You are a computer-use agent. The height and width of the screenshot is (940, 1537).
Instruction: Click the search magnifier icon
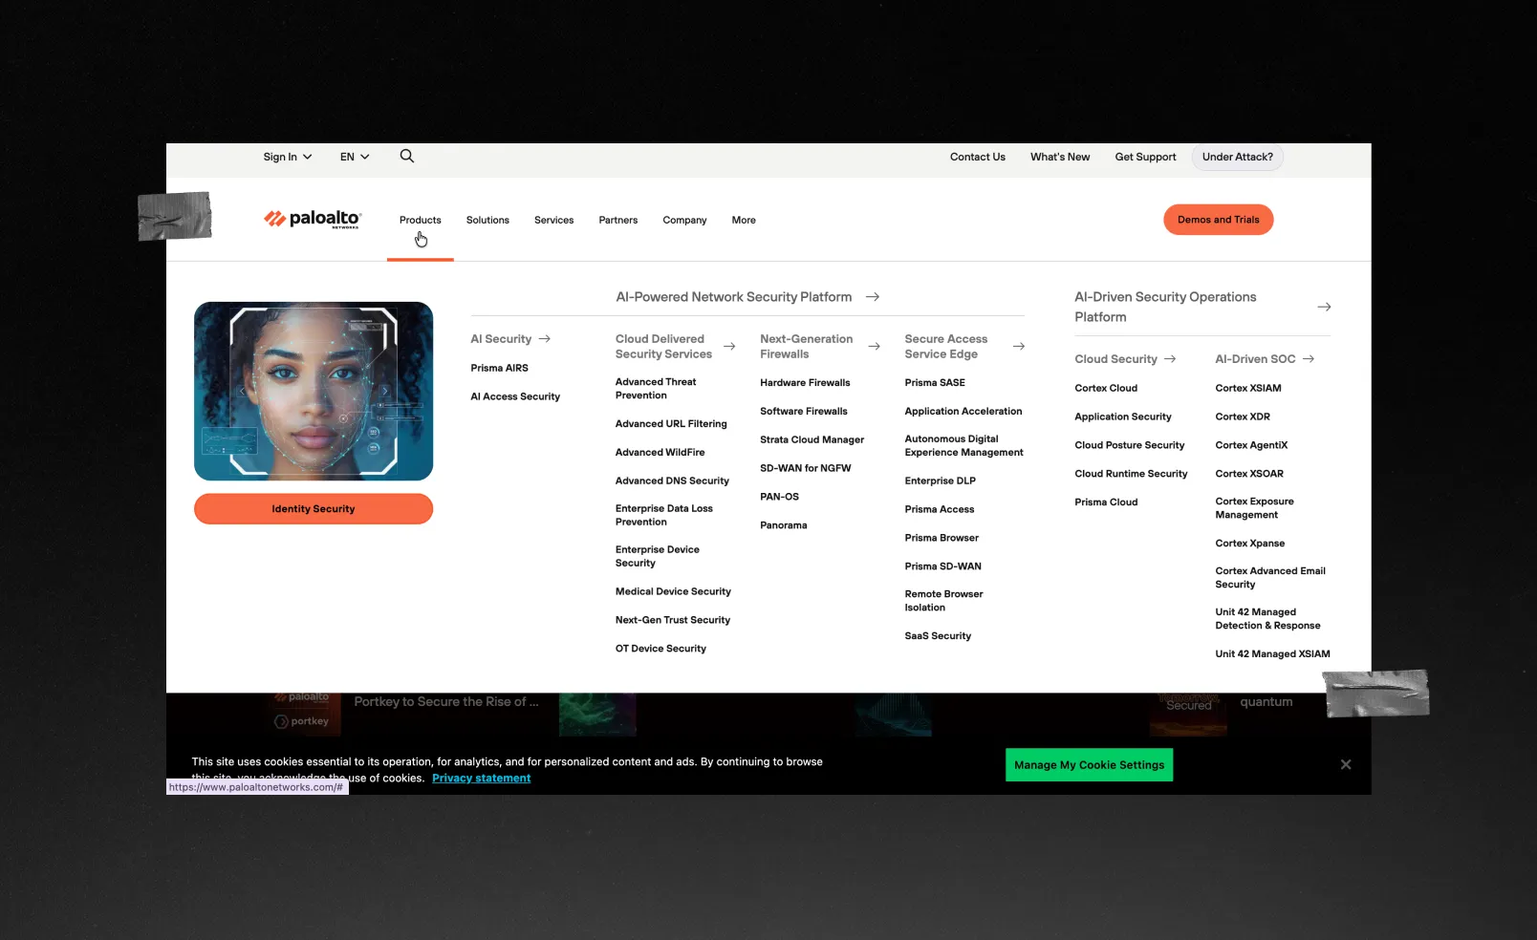[x=407, y=156]
